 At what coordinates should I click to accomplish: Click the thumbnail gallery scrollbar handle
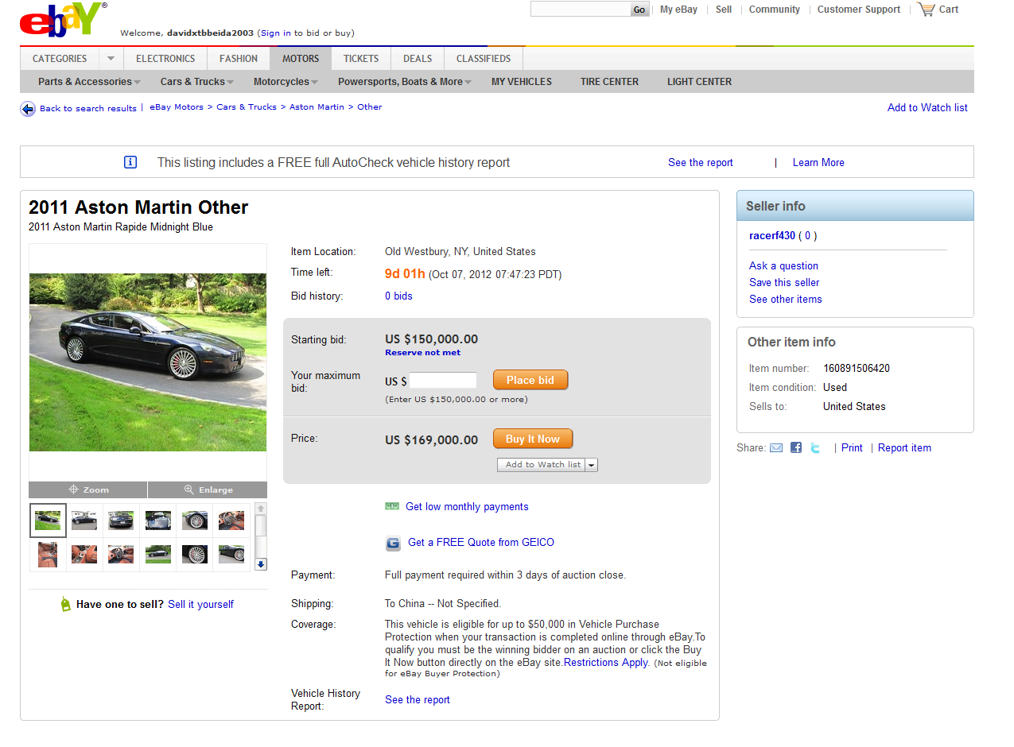tap(261, 526)
